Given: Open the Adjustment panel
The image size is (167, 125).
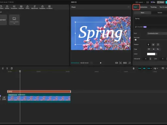Looking at the screenshot, I should (x=35, y=7).
